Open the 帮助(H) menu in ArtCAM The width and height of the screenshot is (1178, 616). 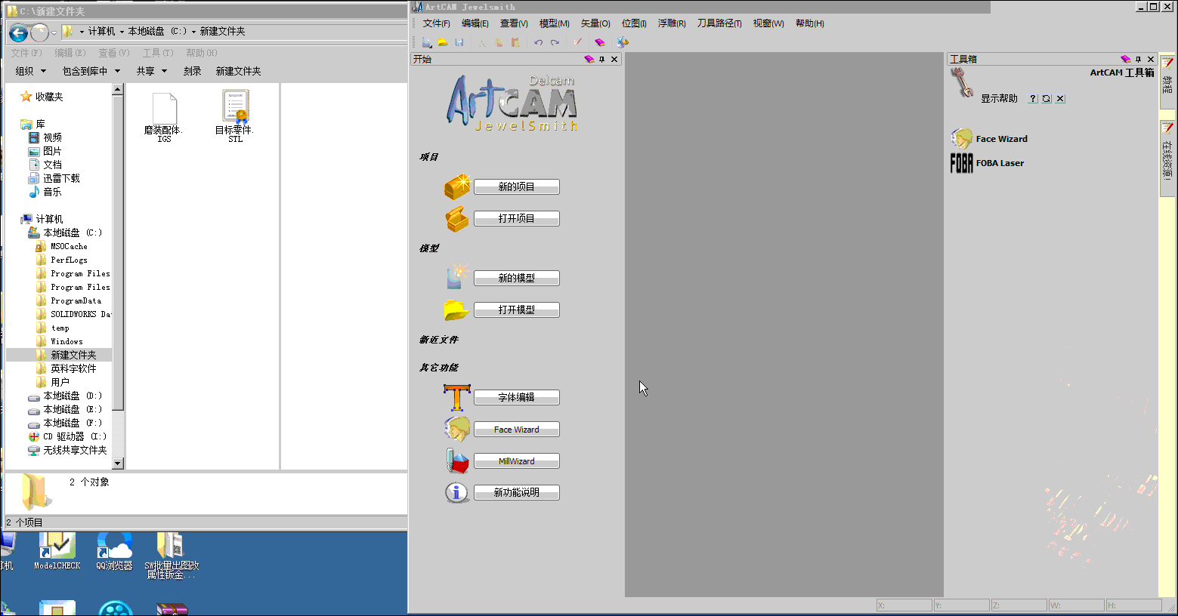[810, 23]
